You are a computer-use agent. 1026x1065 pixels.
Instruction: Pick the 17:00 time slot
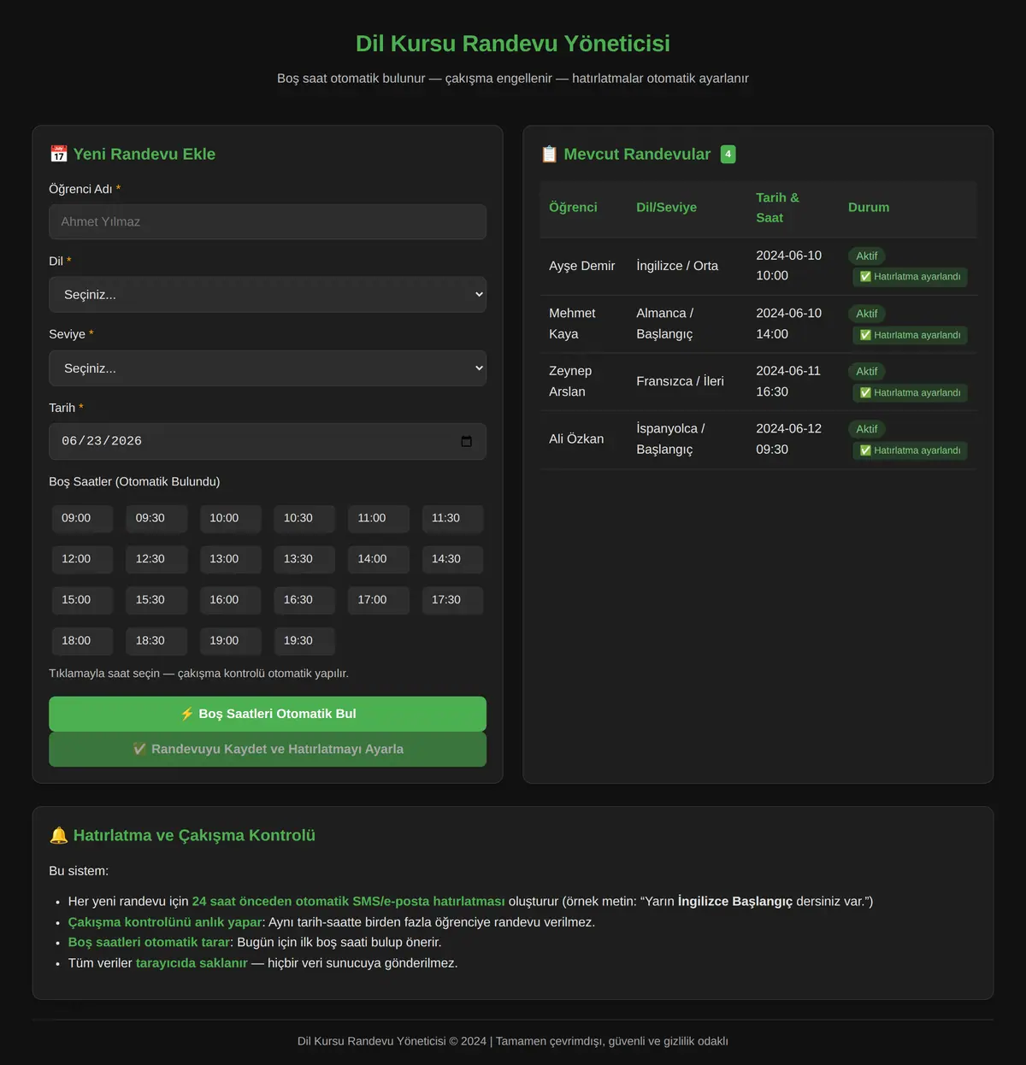379,600
